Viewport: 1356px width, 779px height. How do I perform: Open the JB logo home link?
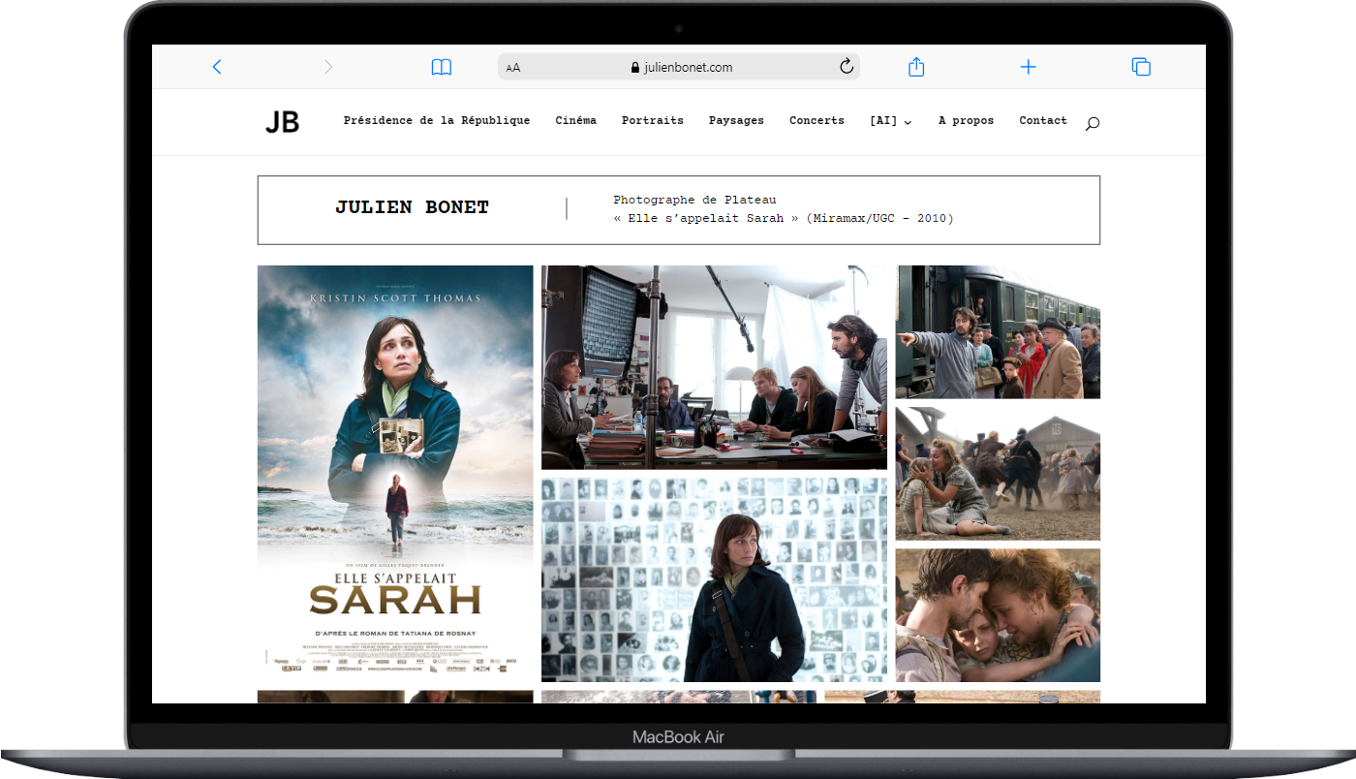pos(283,122)
